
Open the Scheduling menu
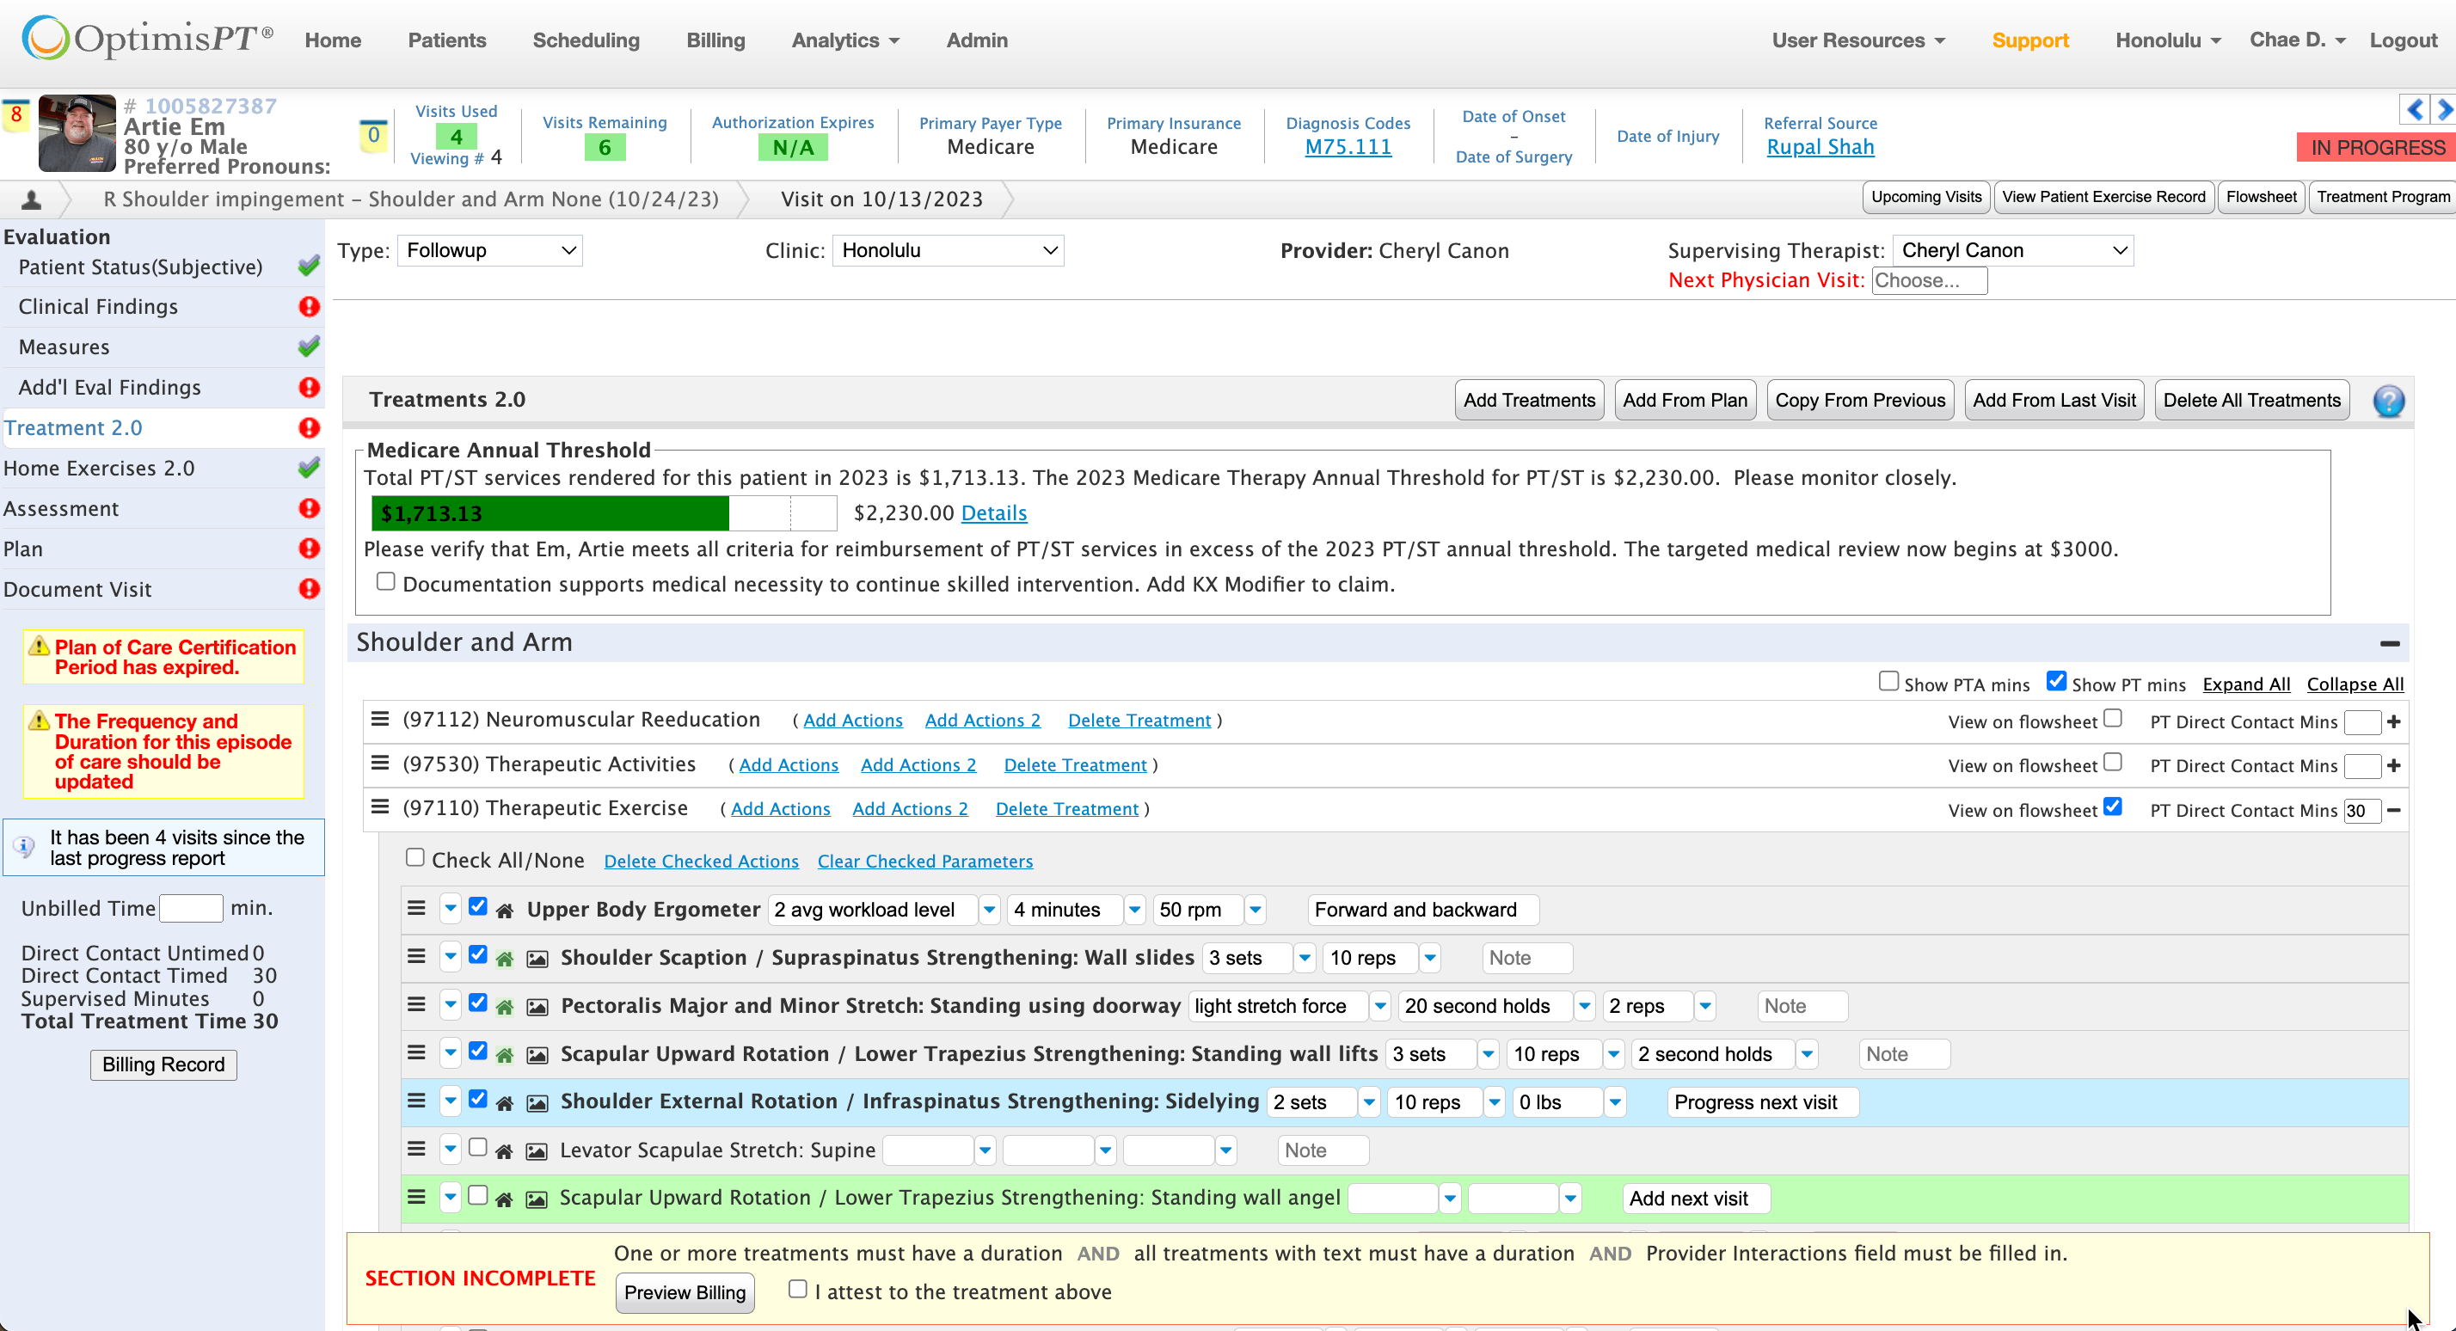[x=586, y=40]
